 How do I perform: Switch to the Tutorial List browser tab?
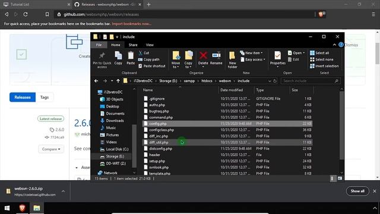pos(36,4)
